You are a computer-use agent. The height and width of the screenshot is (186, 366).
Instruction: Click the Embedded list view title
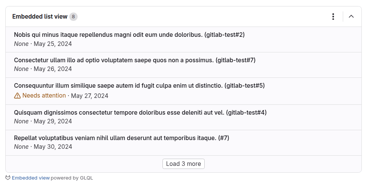[x=40, y=16]
